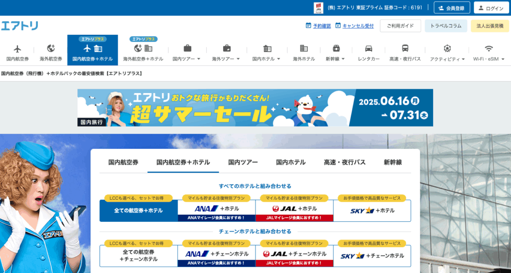Click the JPX stock exchange badge icon
This screenshot has width=511, height=273.
click(318, 8)
